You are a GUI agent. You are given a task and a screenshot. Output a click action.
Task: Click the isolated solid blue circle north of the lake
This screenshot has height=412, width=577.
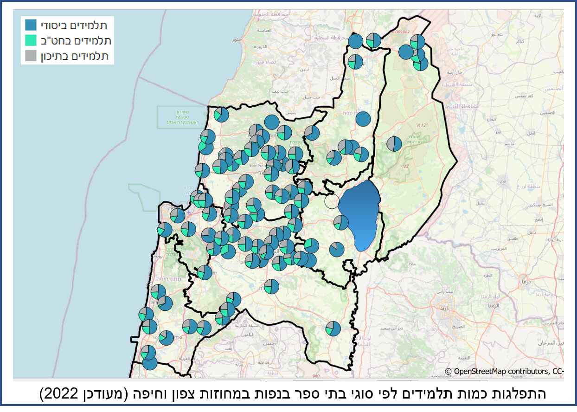point(363,119)
